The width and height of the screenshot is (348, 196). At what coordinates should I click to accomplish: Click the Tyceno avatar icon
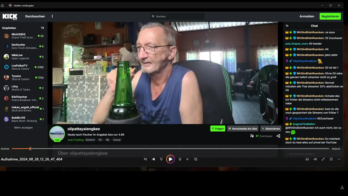point(6,78)
